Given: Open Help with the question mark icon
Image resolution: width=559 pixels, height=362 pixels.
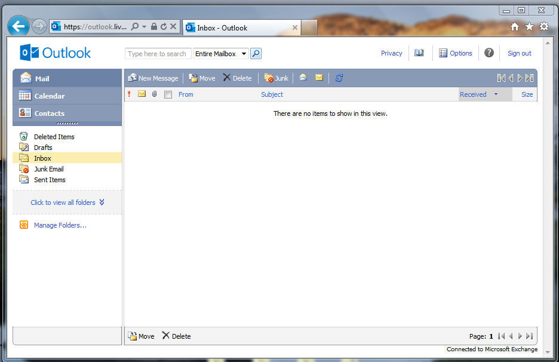Looking at the screenshot, I should pos(489,53).
